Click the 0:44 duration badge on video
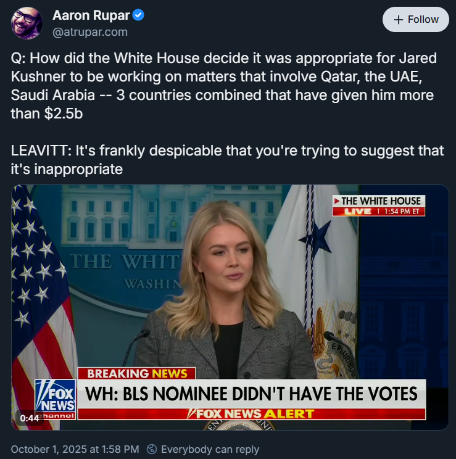Viewport: 456px width, 459px height. tap(29, 418)
